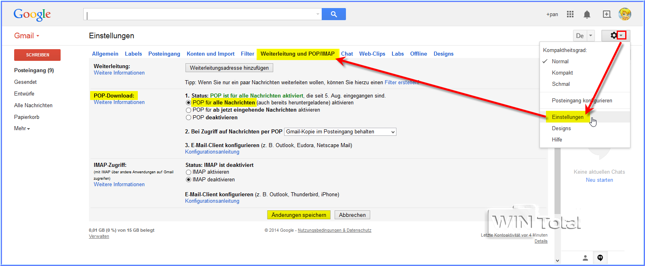This screenshot has height=266, width=645.
Task: Click the Google logo
Action: click(x=32, y=15)
